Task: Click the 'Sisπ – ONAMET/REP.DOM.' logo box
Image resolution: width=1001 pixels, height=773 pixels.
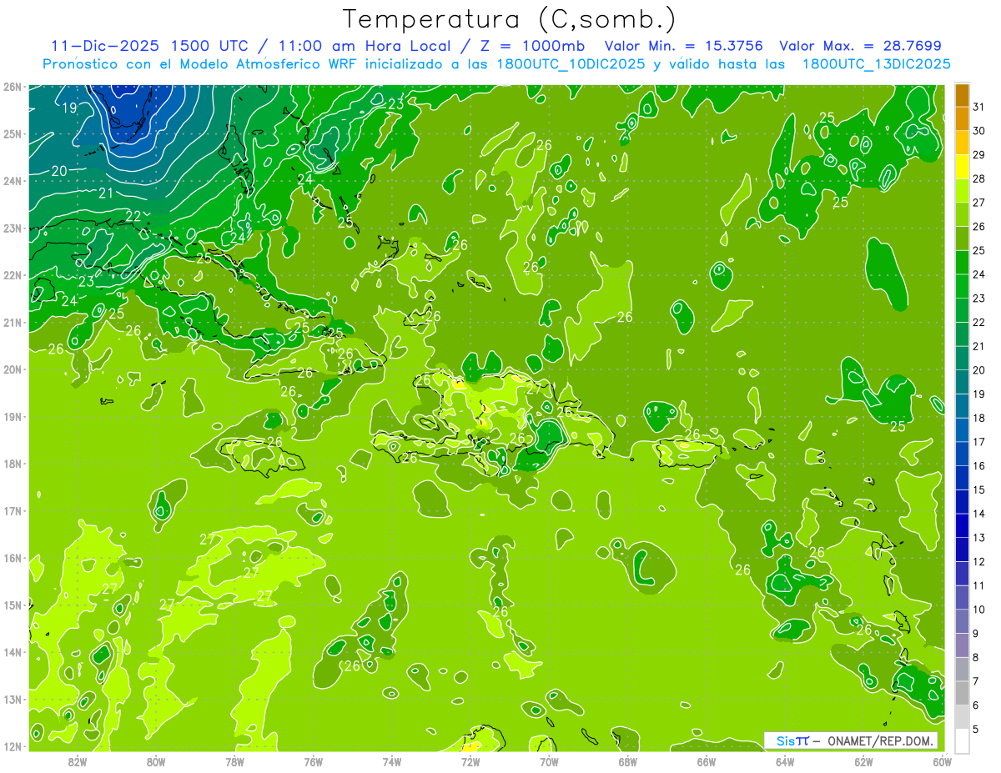Action: pos(851,740)
